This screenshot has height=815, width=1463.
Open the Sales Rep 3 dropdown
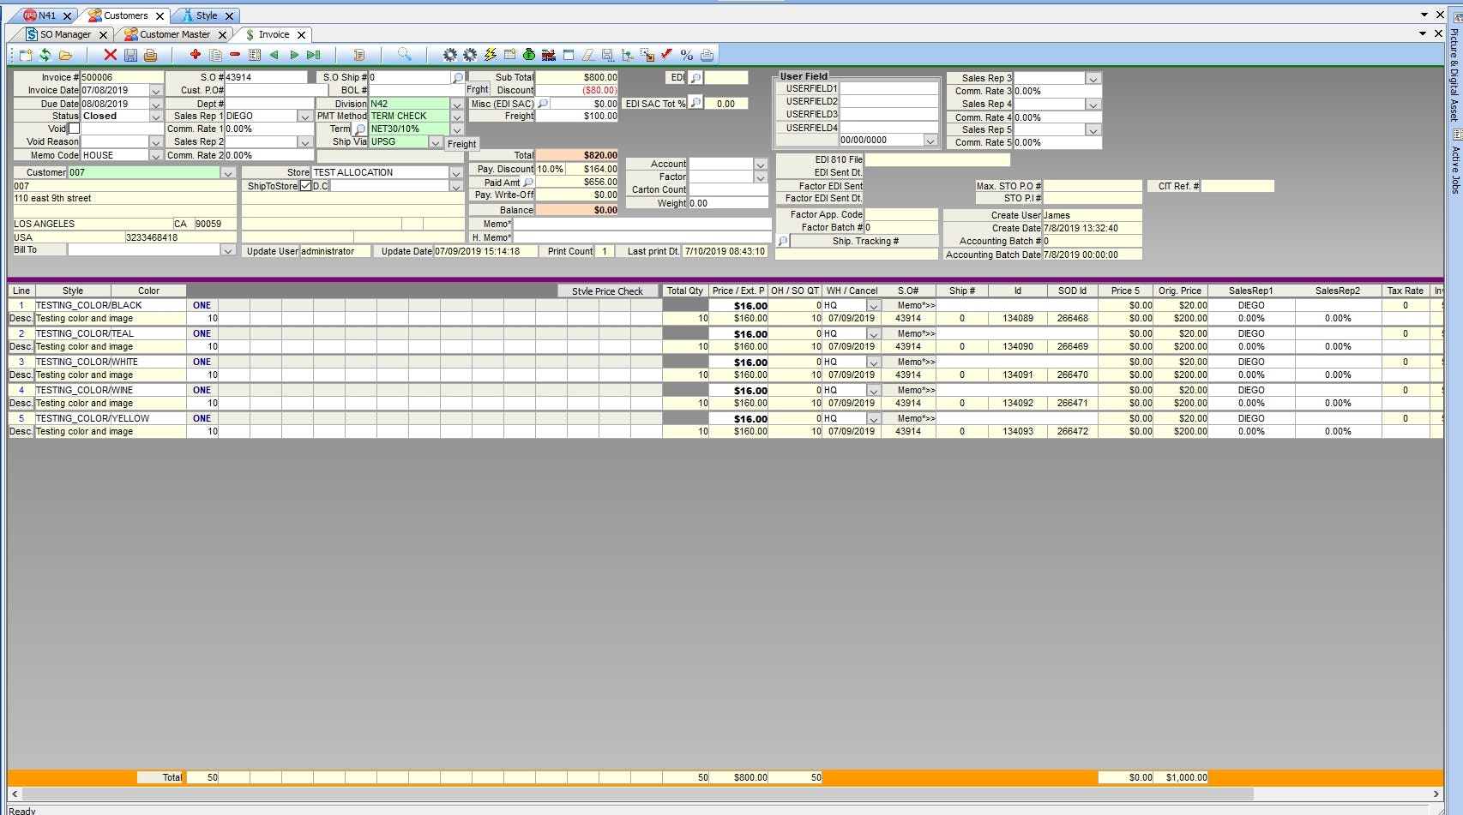click(x=1093, y=79)
